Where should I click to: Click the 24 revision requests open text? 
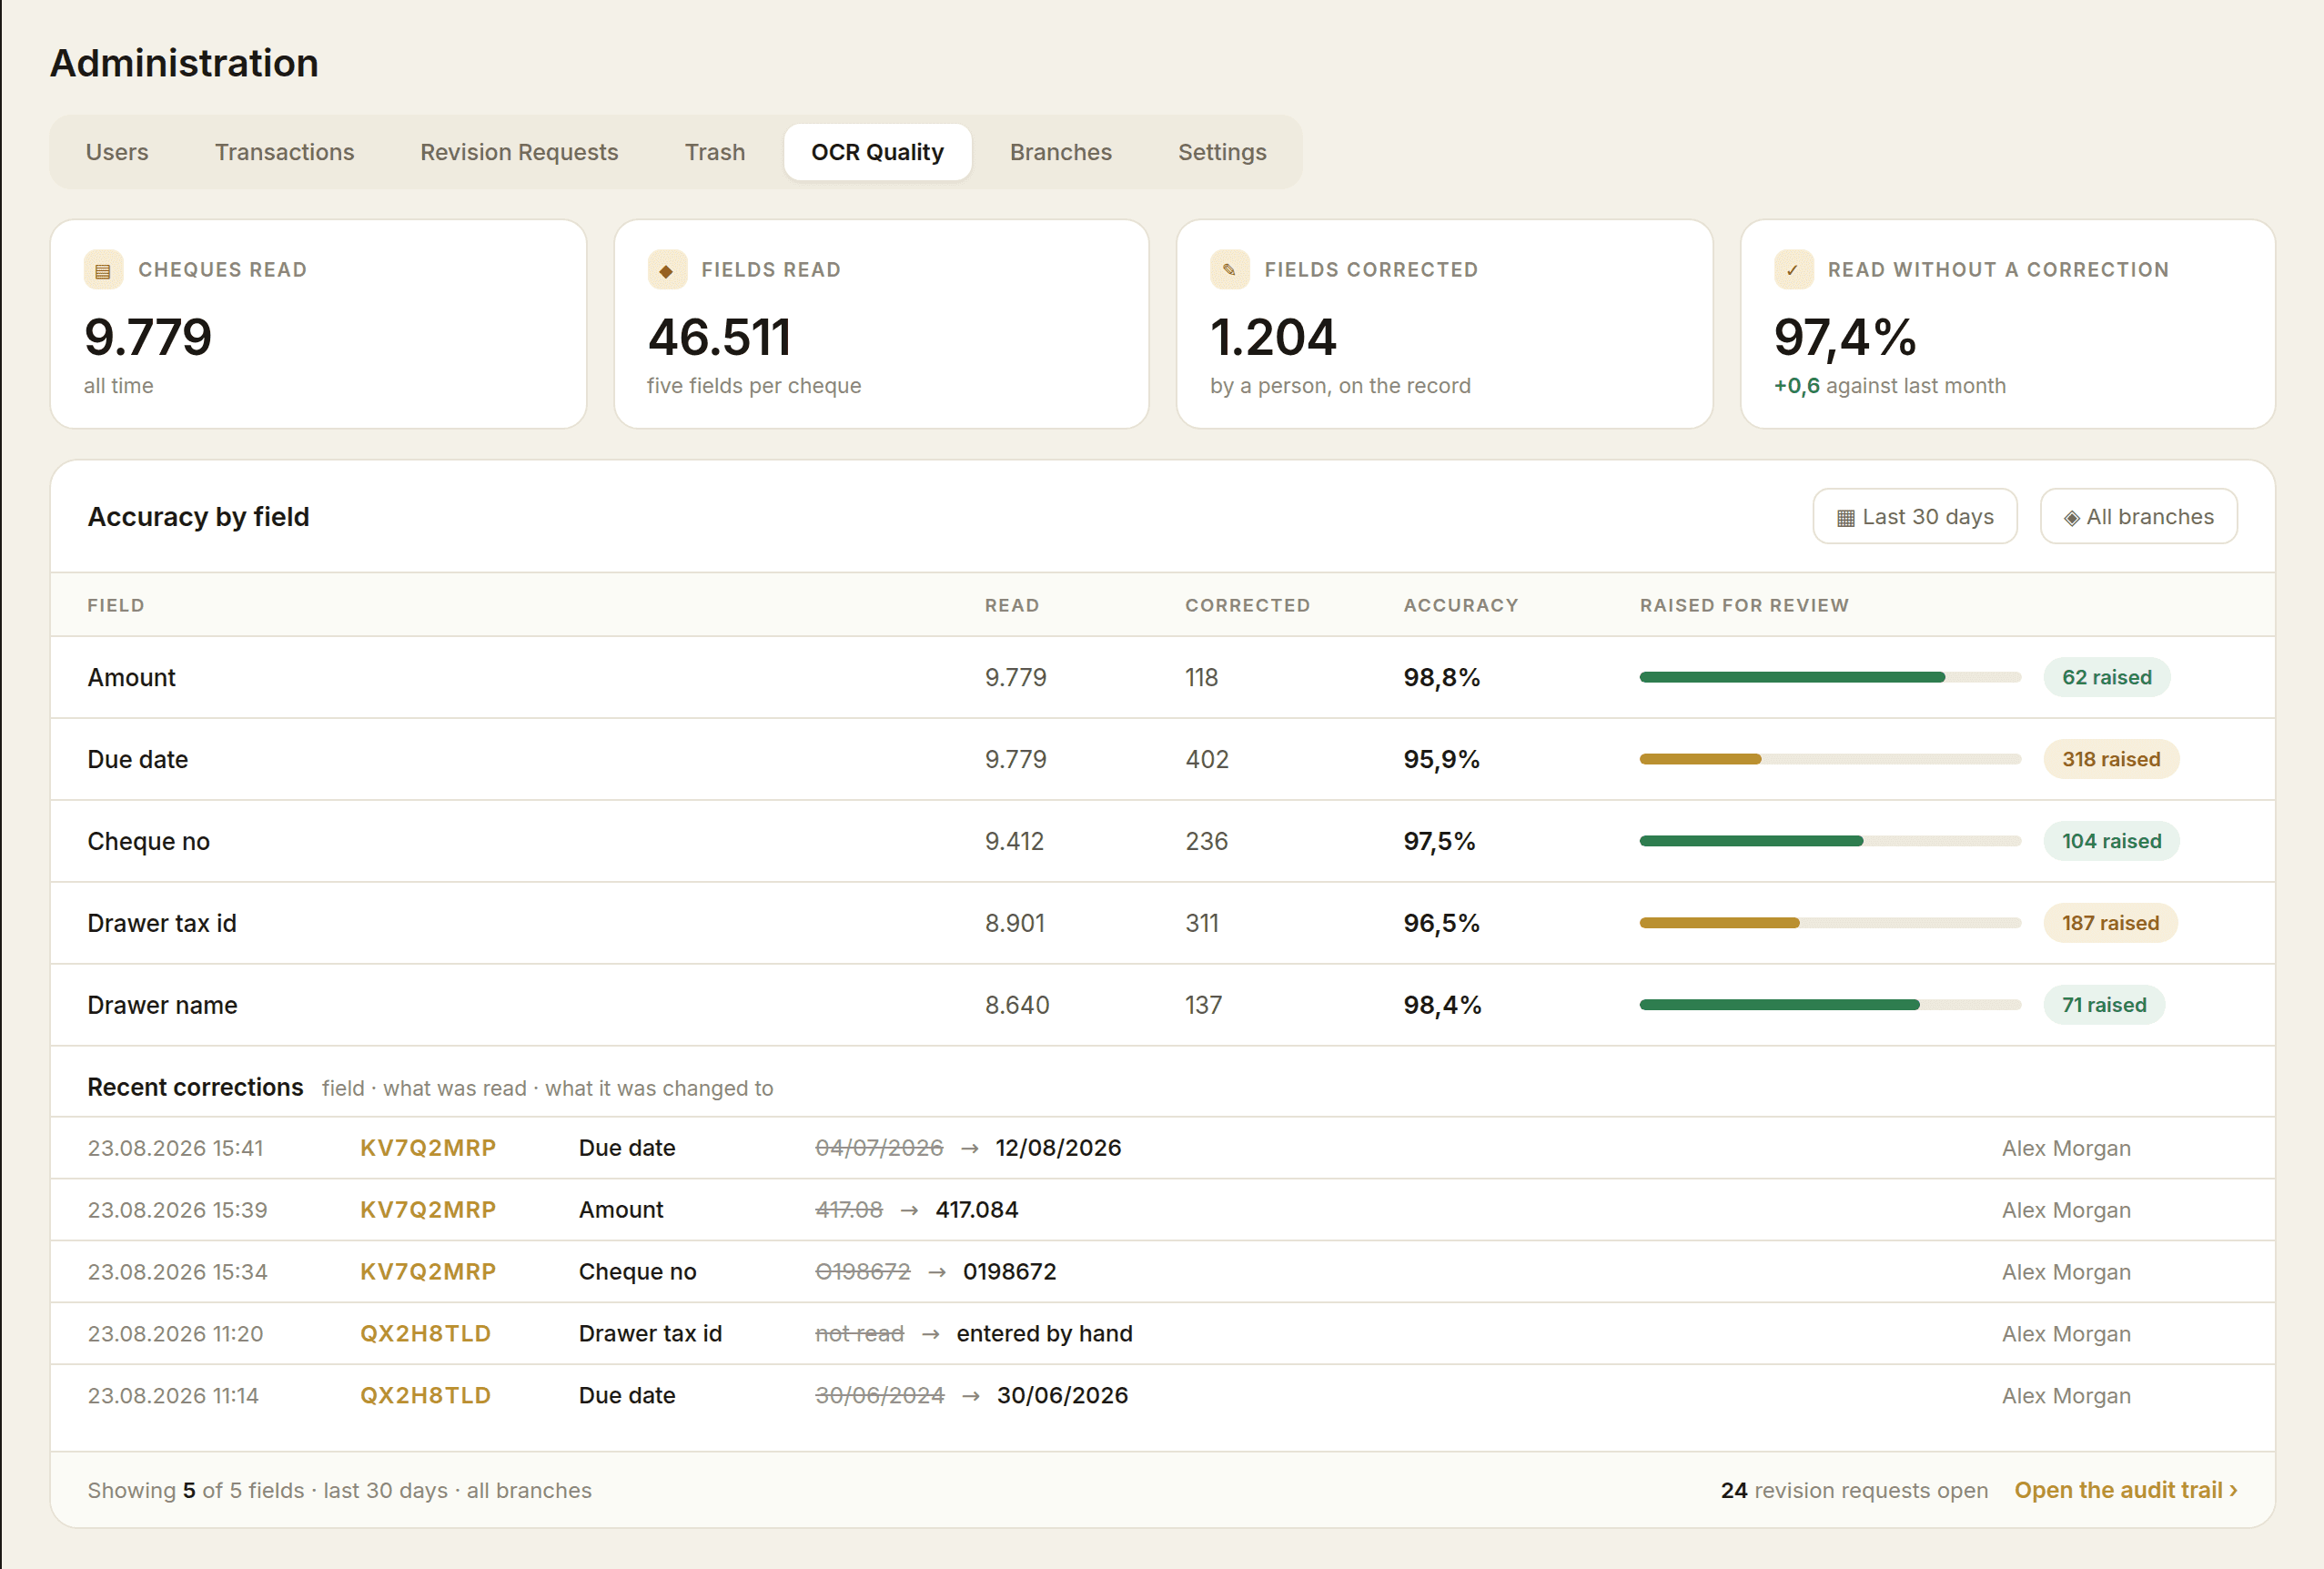pyautogui.click(x=1854, y=1490)
